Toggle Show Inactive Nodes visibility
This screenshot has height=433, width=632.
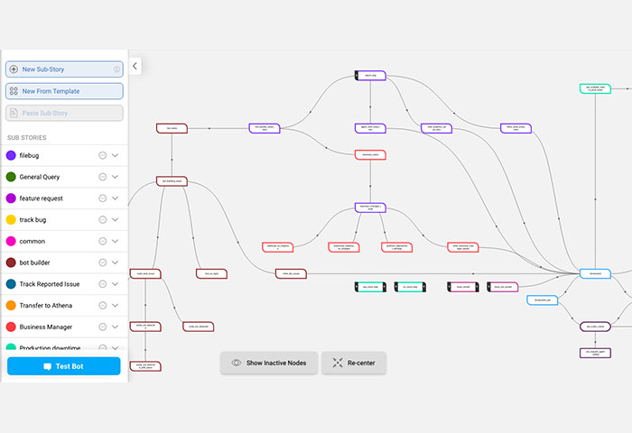(x=269, y=363)
